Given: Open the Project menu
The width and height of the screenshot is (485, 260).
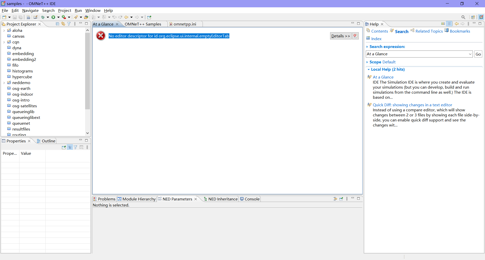Looking at the screenshot, I should (x=65, y=10).
